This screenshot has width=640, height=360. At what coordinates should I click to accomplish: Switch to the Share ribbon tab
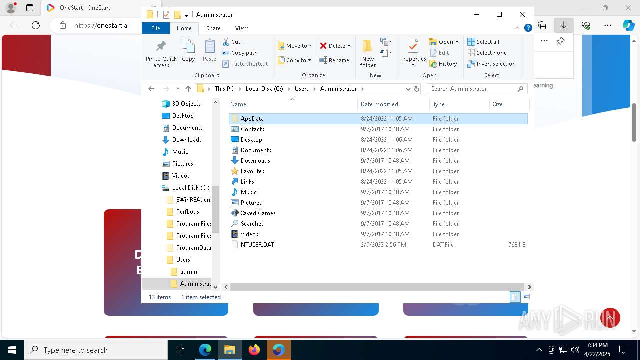coord(213,28)
